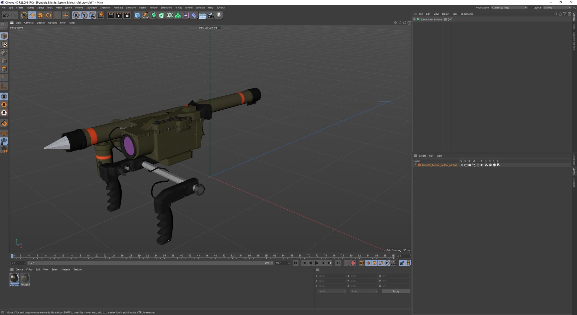Add a Camera object
Viewport: 577px width, 315px height.
point(211,15)
